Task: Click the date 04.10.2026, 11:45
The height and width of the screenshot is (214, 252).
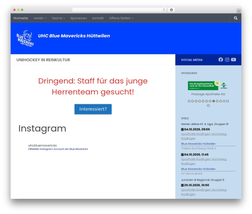Action: click(x=196, y=154)
